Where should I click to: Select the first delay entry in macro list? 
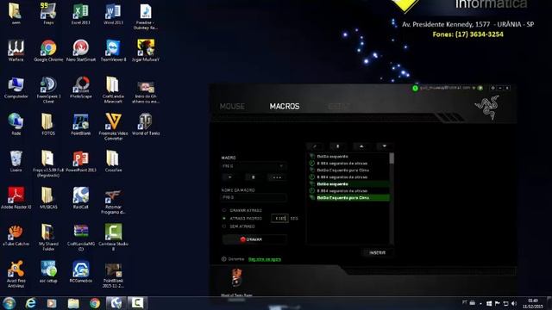348,164
